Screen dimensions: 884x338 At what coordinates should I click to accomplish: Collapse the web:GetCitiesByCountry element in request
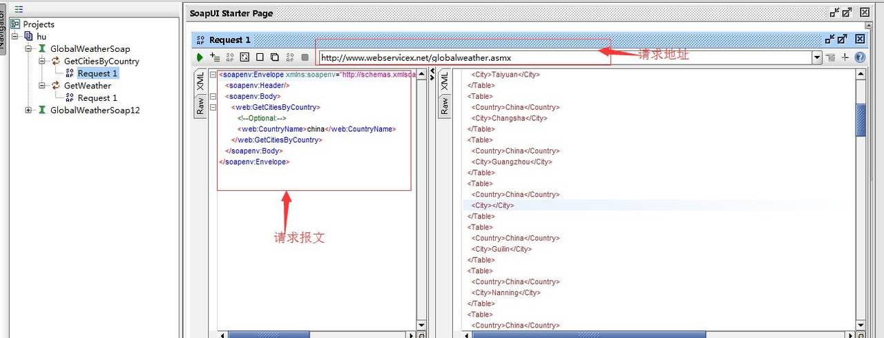pos(213,107)
